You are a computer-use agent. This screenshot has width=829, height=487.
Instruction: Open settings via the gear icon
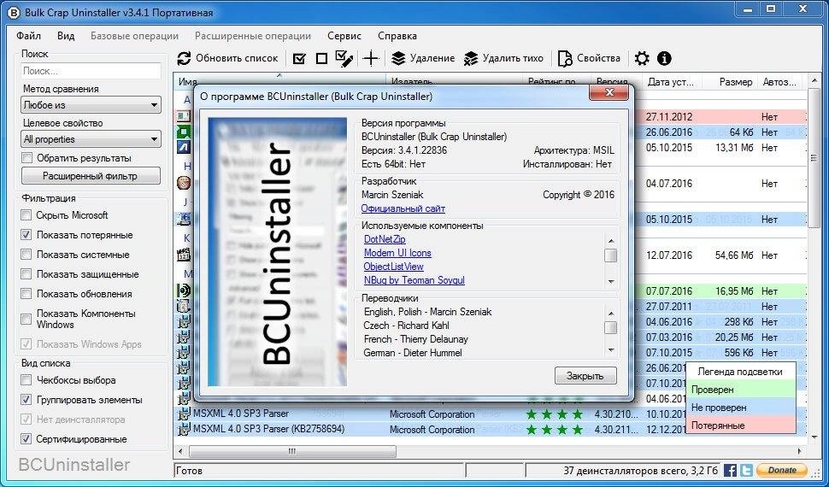[x=642, y=58]
